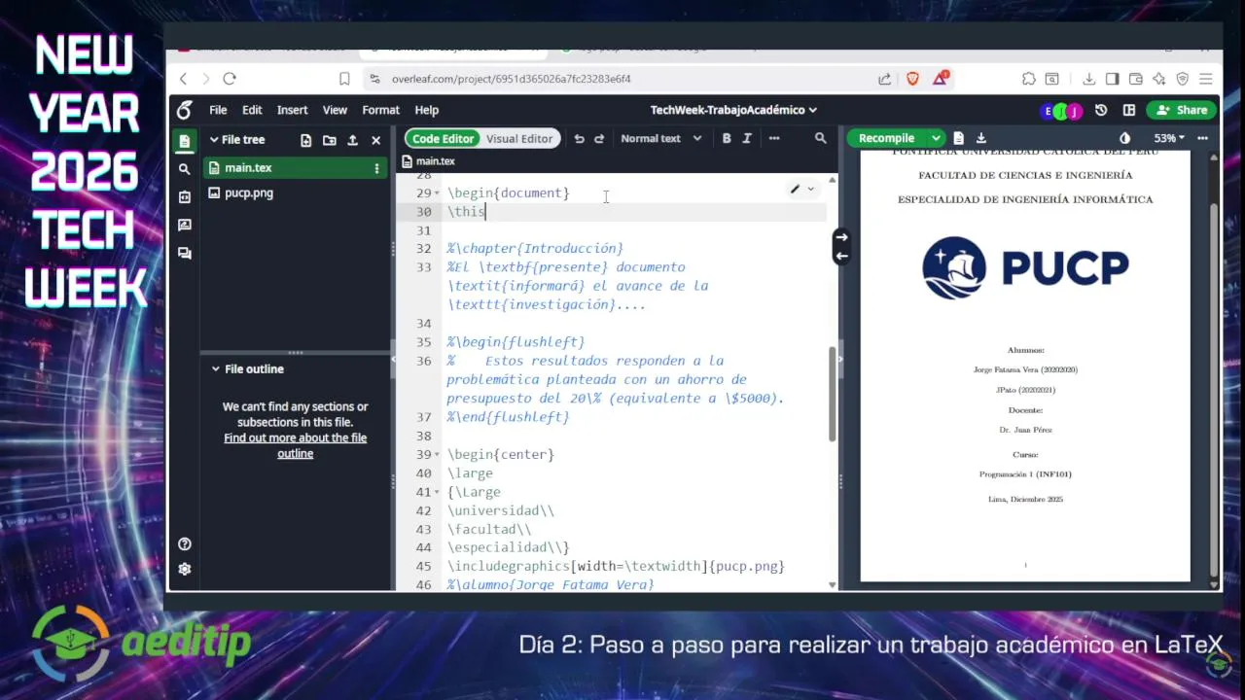Open the Edit menu
The height and width of the screenshot is (700, 1245).
252,110
